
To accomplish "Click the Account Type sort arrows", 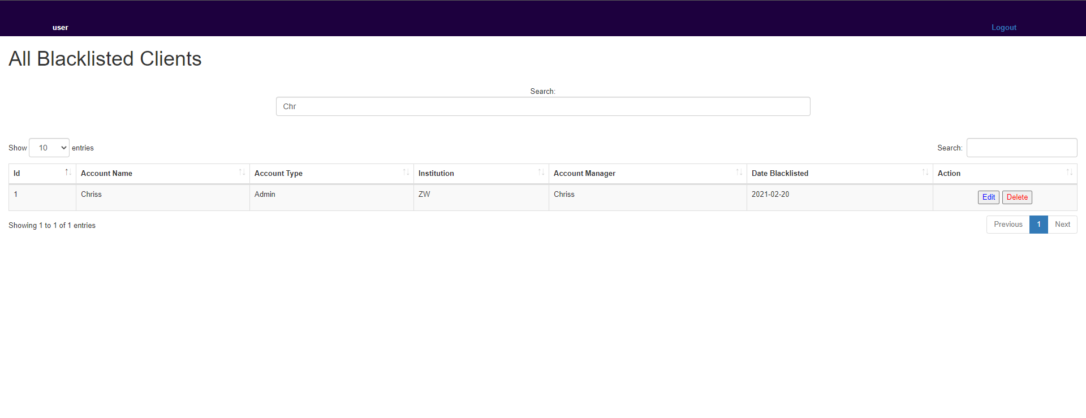I will point(406,173).
